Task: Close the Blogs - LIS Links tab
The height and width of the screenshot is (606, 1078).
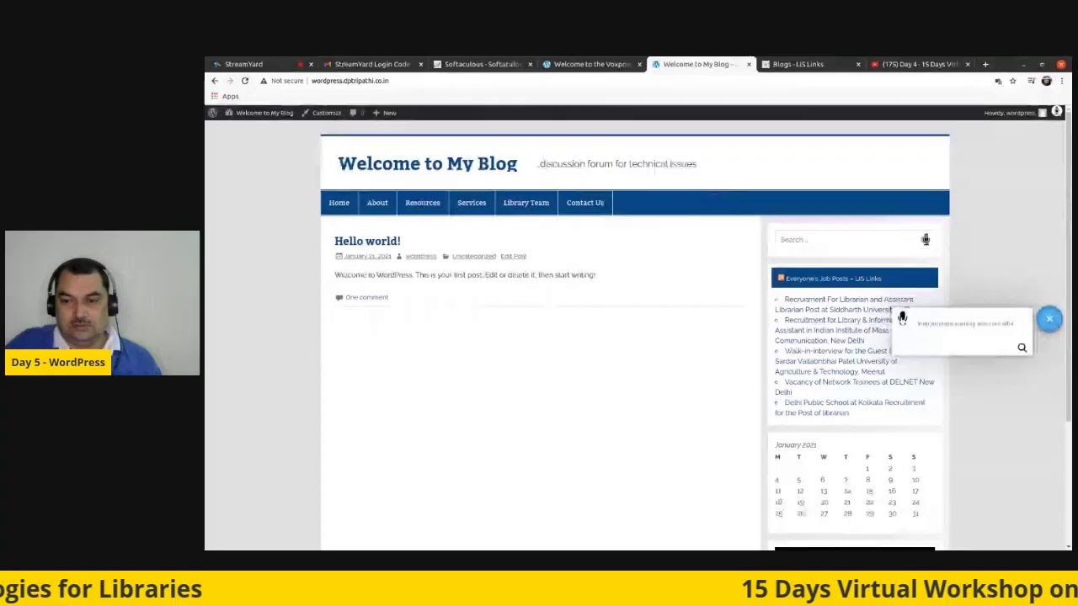Action: coord(858,64)
